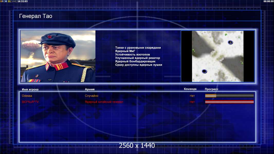Click 'Устойчивость изотопов' line
Image resolution: width=274 pixels, height=154 pixels.
[x=132, y=54]
